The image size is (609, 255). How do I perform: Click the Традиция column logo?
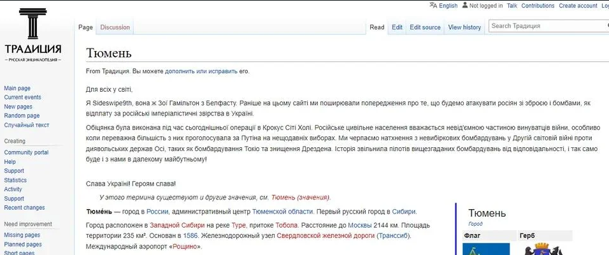point(32,25)
